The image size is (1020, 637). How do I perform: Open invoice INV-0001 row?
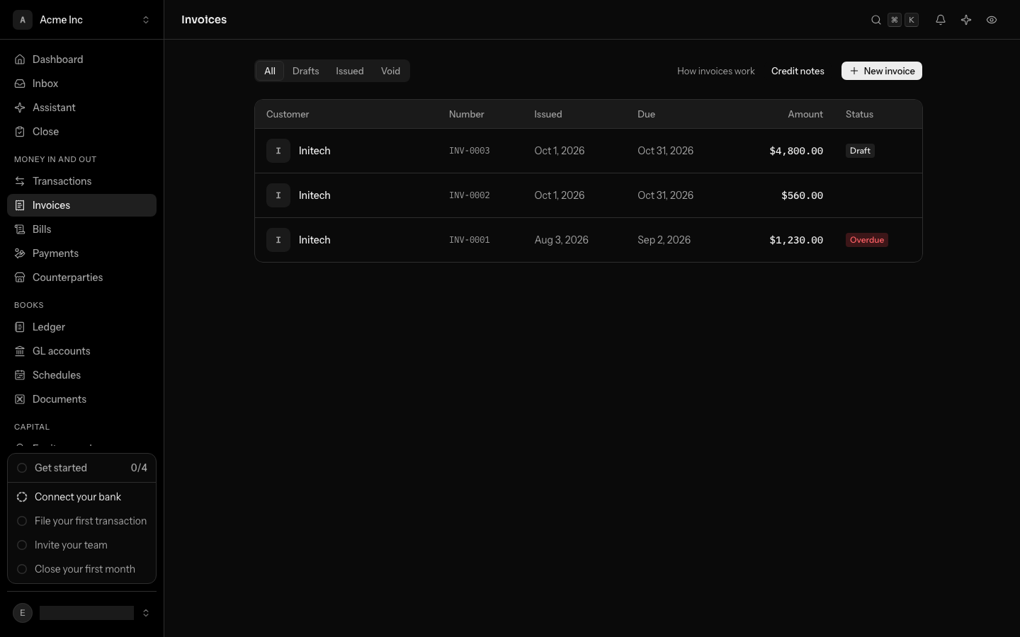point(589,240)
